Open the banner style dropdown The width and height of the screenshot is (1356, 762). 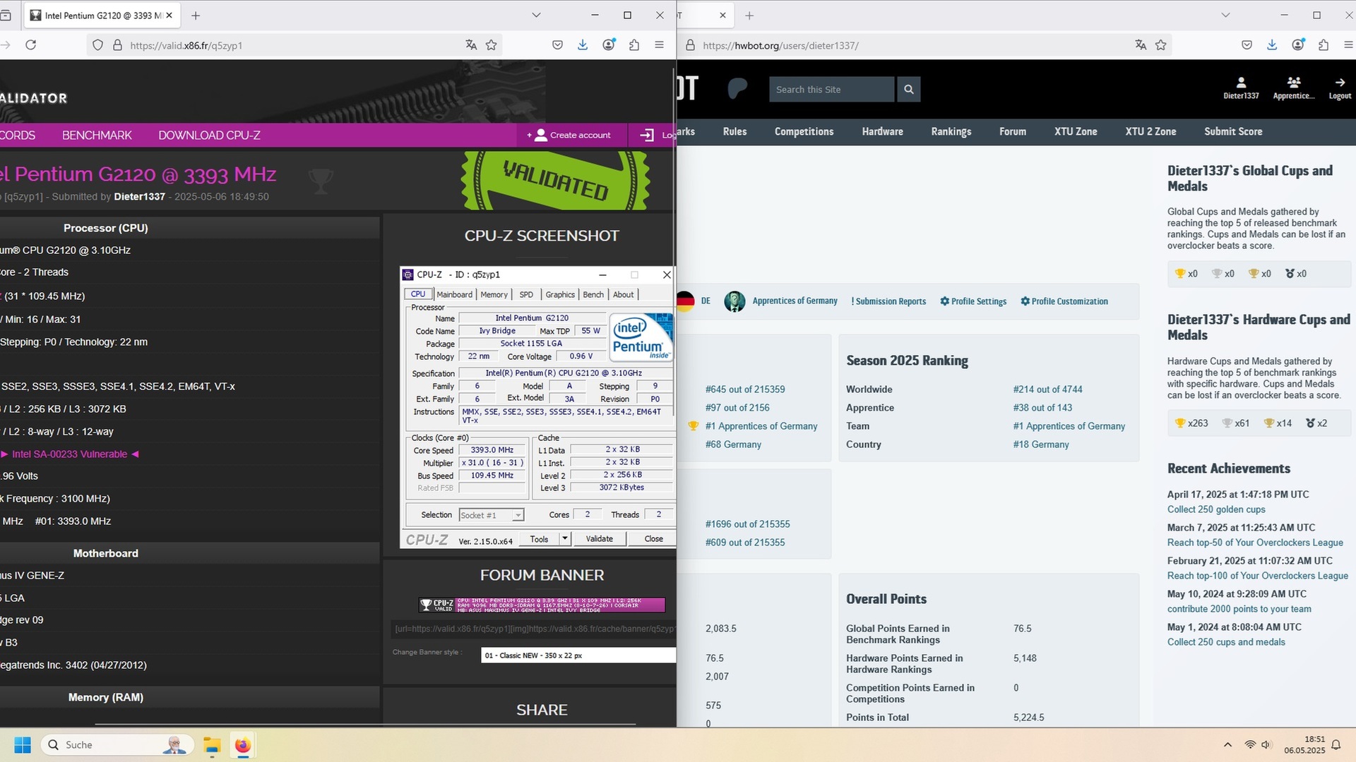(x=578, y=655)
